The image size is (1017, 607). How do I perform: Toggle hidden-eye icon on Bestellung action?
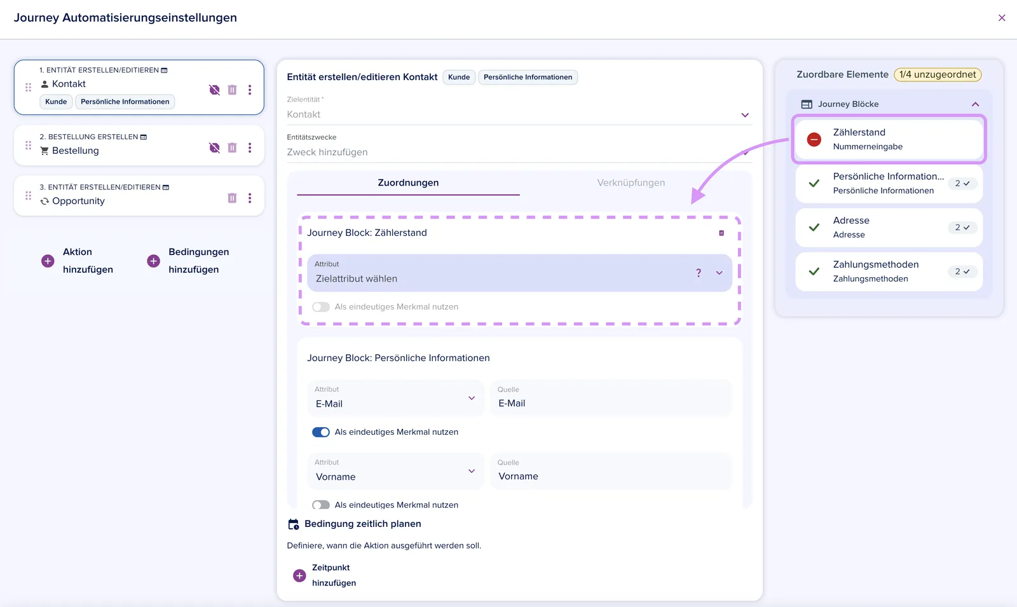click(214, 147)
